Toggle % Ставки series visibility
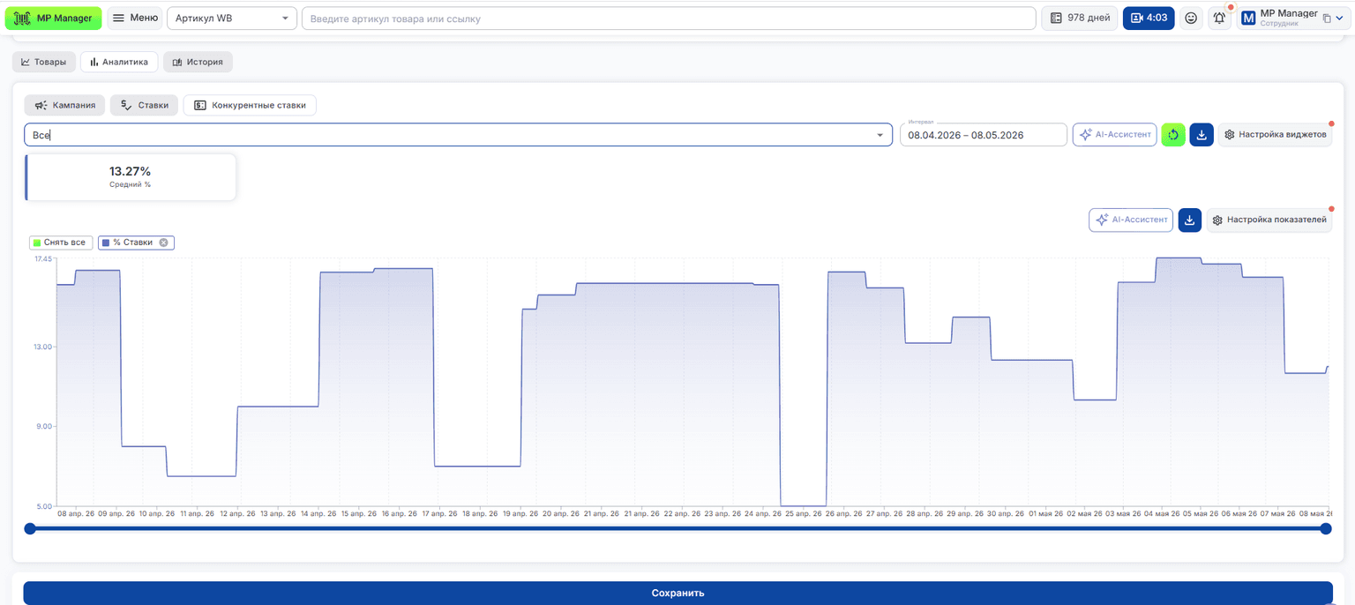This screenshot has height=605, width=1355. (132, 243)
